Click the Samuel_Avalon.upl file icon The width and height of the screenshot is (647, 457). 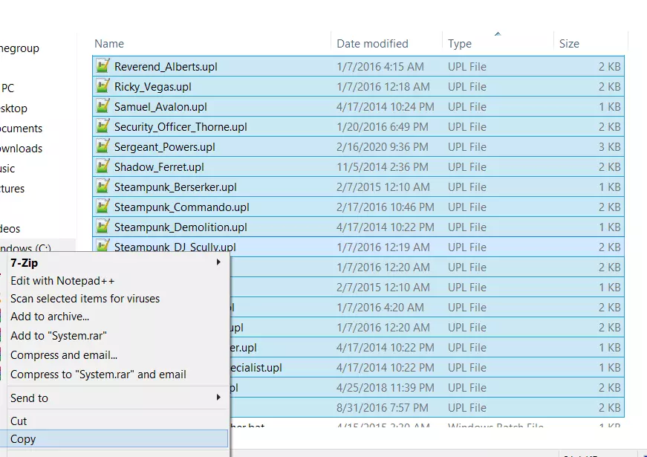103,106
